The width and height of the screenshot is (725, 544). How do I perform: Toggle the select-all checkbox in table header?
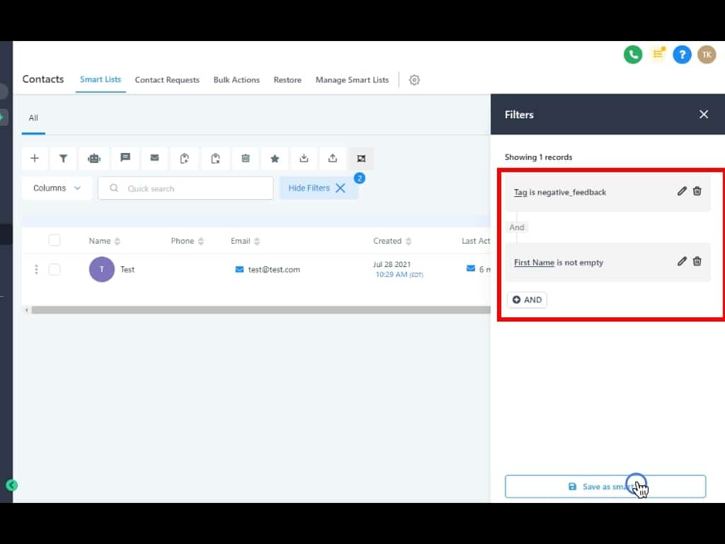point(55,241)
